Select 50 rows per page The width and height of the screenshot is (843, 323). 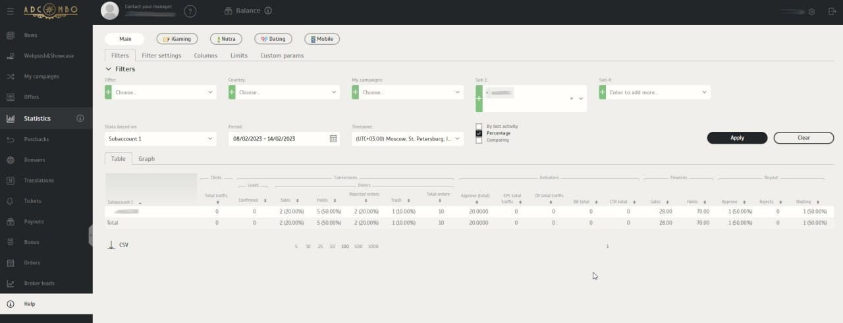(333, 246)
